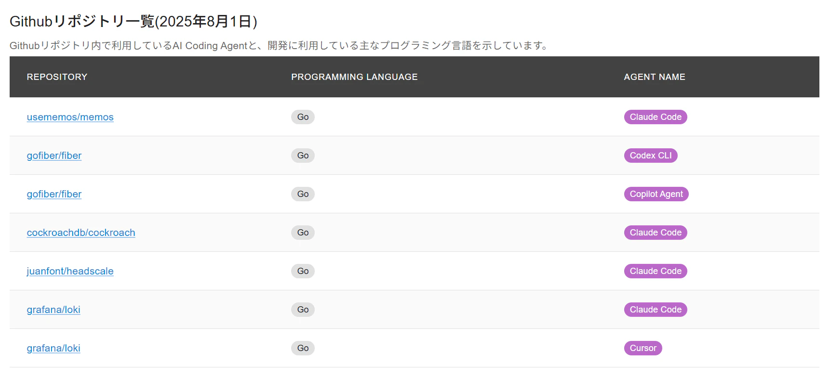Image resolution: width=830 pixels, height=378 pixels.
Task: Click Claude Code badge in grafana/loki row
Action: (656, 310)
